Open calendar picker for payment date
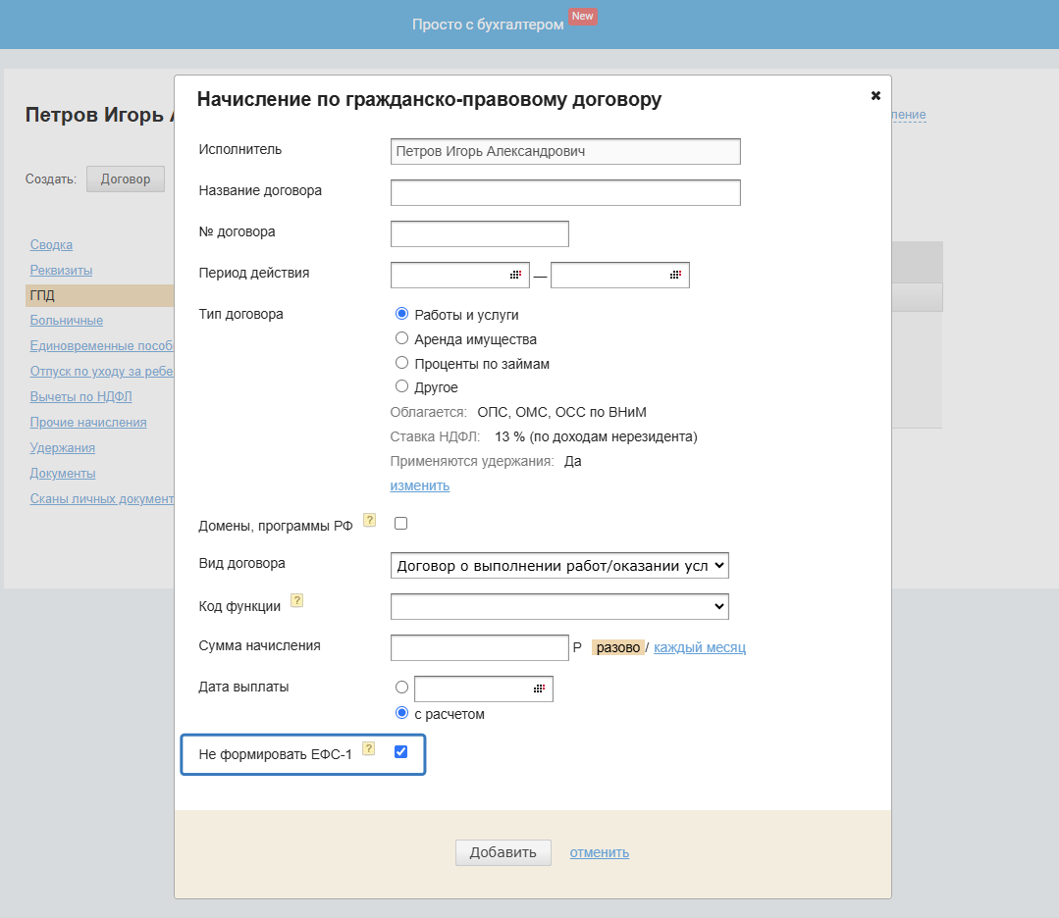The height and width of the screenshot is (918, 1059). point(539,689)
